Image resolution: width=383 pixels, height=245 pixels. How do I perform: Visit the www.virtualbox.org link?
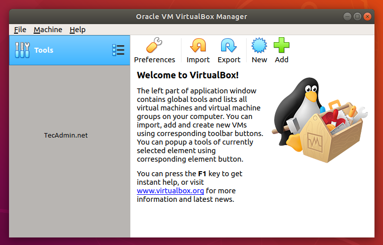[170, 191]
